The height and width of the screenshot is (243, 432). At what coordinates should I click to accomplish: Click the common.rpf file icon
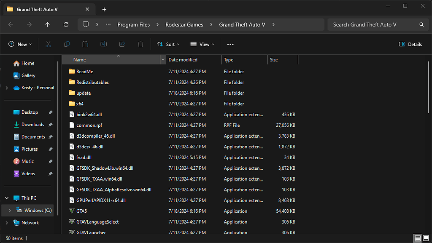click(x=72, y=125)
